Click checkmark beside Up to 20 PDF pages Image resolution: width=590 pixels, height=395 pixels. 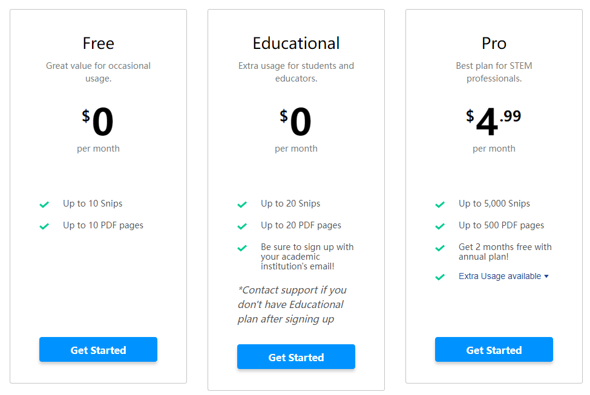click(242, 226)
